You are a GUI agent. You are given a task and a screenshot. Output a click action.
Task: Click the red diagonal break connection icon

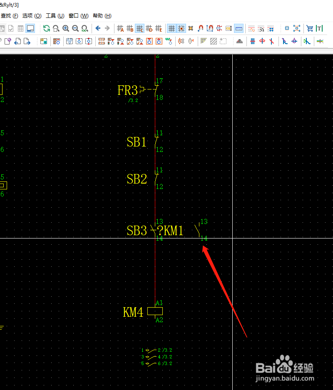click(271, 41)
